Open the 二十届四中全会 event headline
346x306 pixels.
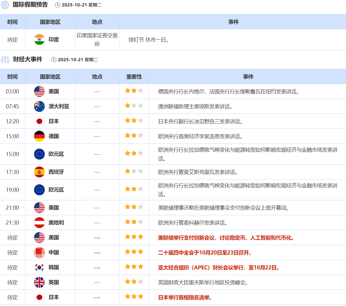pos(205,253)
